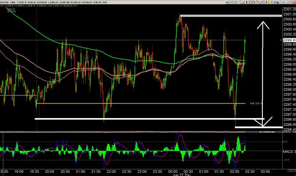The image size is (296, 176).
Task: Click the green Y-shaped icon in the toolbar
Action: 235,2
